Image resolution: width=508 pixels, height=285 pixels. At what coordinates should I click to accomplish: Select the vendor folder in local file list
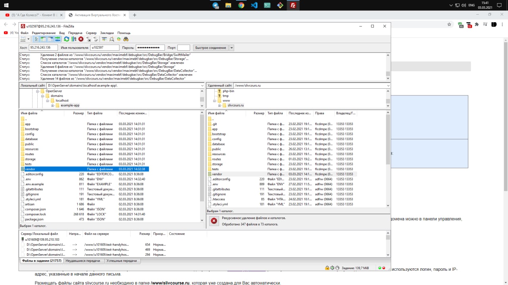[x=84, y=169]
